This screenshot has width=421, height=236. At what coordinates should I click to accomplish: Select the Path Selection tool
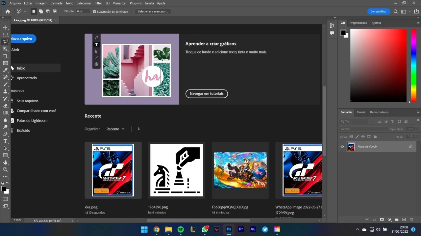coord(5,148)
